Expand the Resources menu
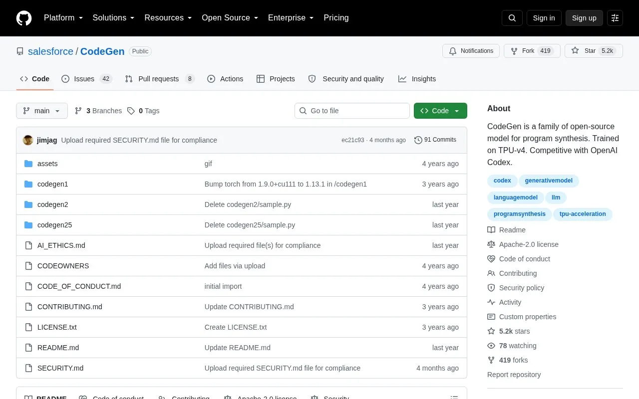 click(168, 18)
